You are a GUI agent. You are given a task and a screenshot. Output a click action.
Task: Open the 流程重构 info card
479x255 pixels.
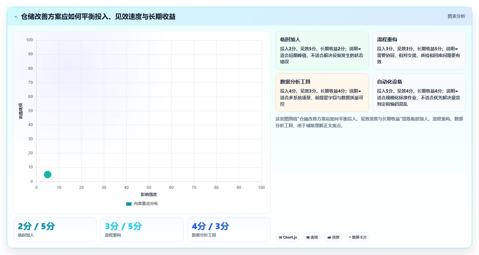419,50
